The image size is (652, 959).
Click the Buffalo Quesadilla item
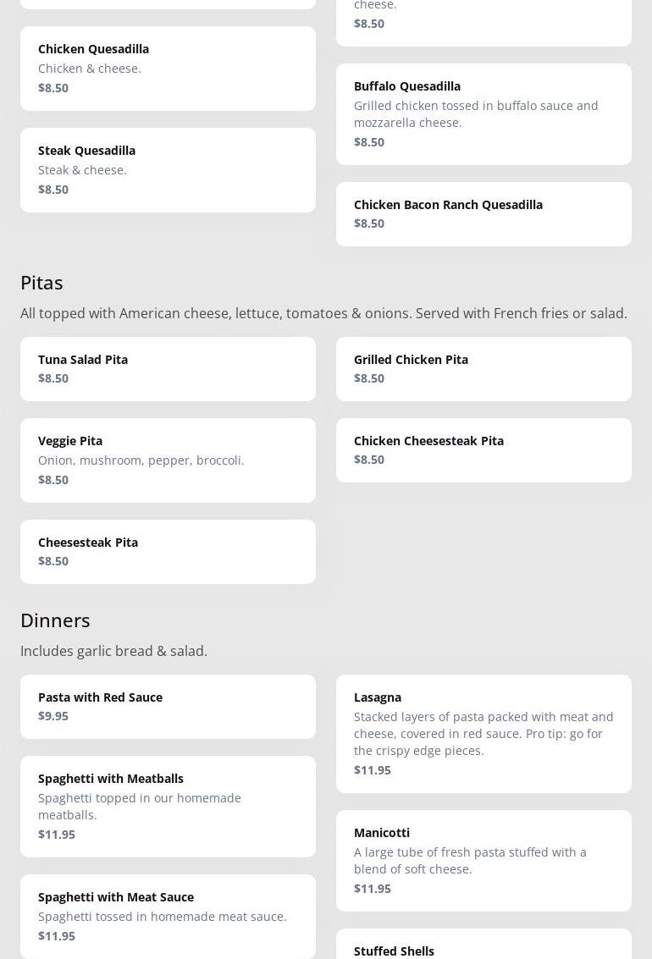tap(483, 114)
